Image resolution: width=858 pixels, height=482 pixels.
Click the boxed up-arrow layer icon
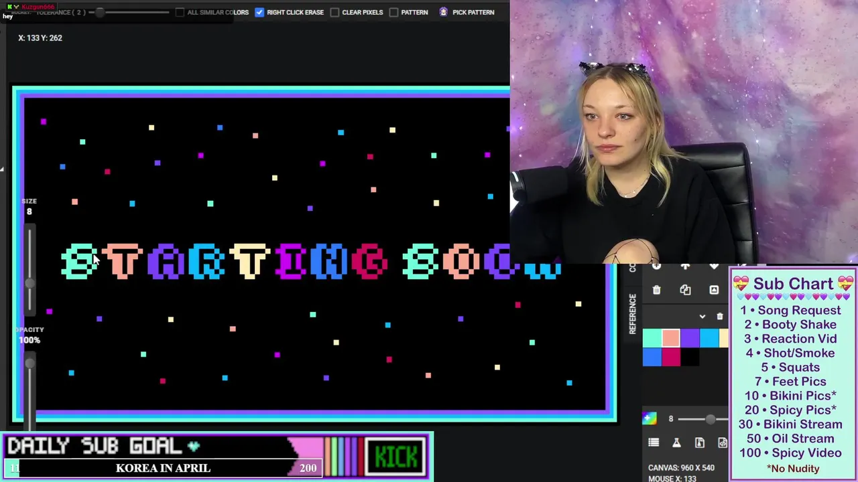pos(714,290)
